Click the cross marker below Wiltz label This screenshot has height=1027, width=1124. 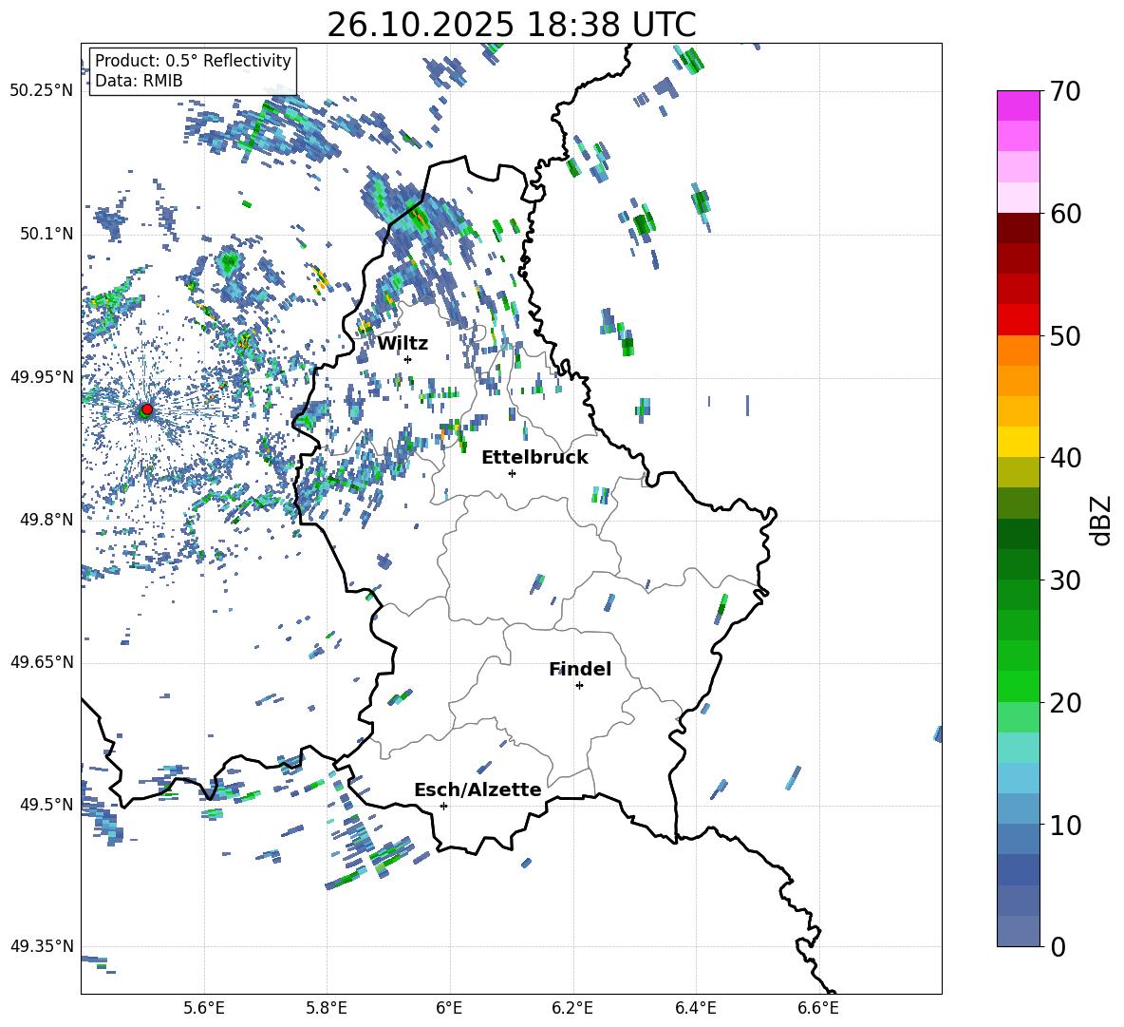pyautogui.click(x=408, y=359)
